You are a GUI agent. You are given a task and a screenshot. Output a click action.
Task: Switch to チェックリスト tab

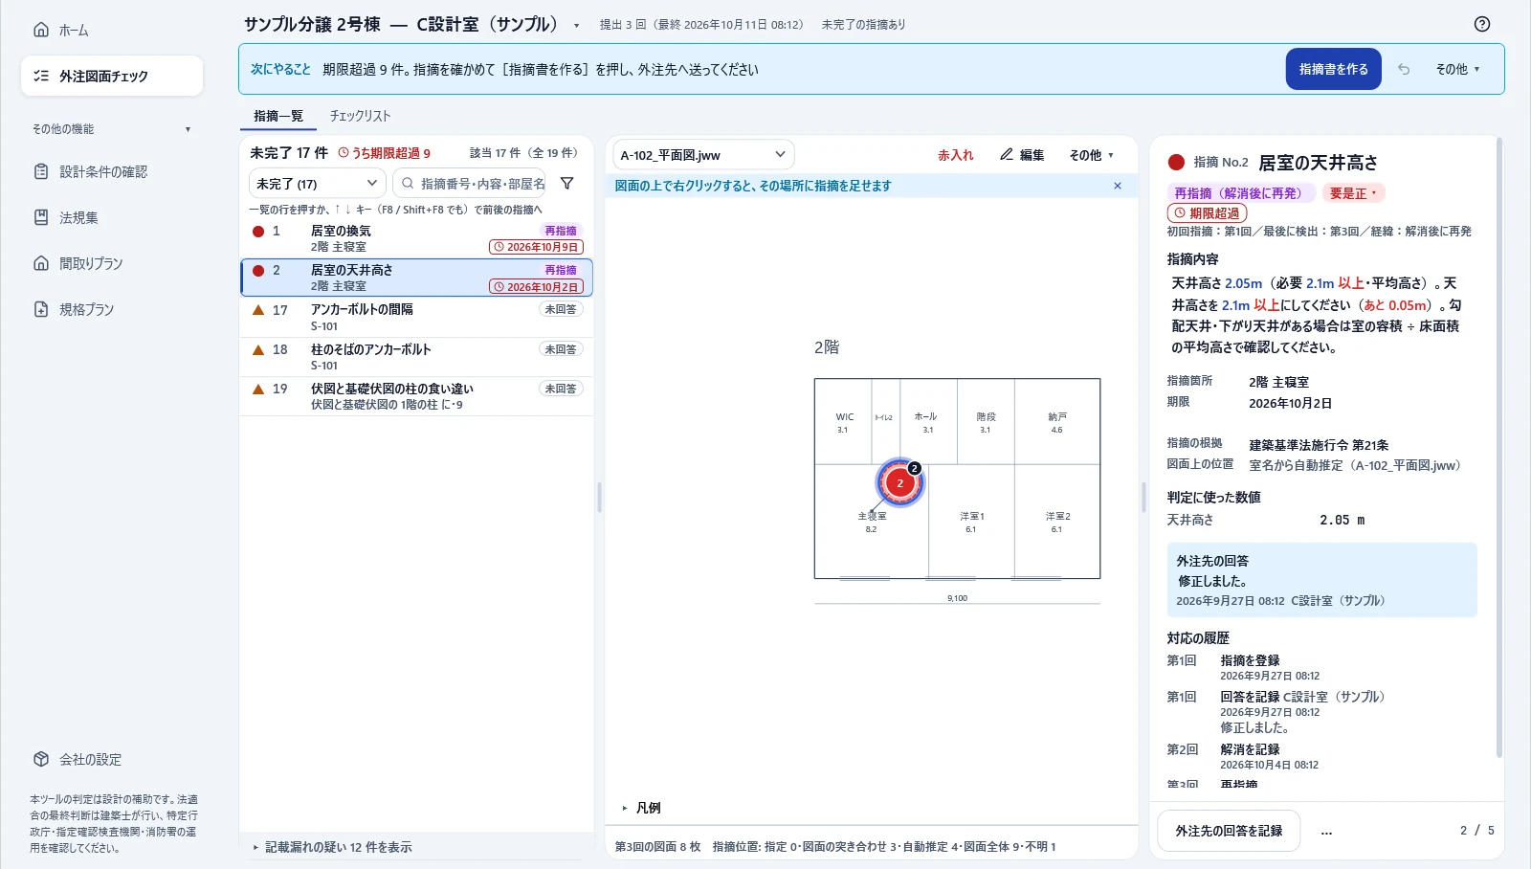[x=360, y=116]
